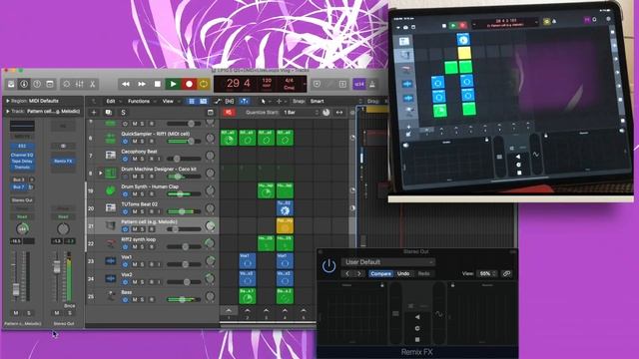
Task: Toggle the yellow Cycle button
Action: (204, 84)
